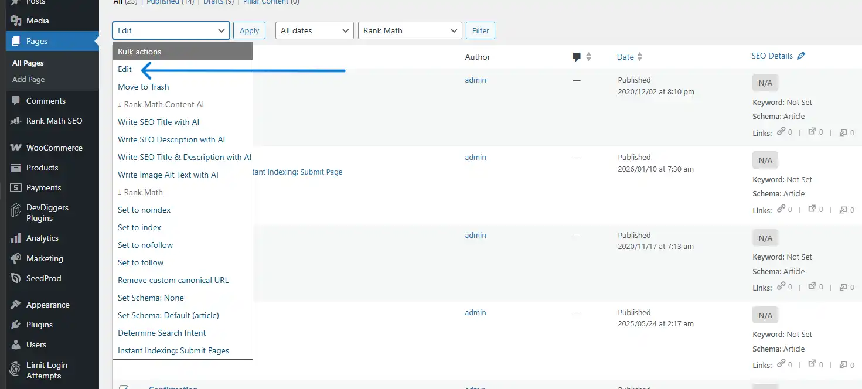Viewport: 862px width, 389px height.
Task: Choose Move to Trash bulk action
Action: [x=183, y=87]
